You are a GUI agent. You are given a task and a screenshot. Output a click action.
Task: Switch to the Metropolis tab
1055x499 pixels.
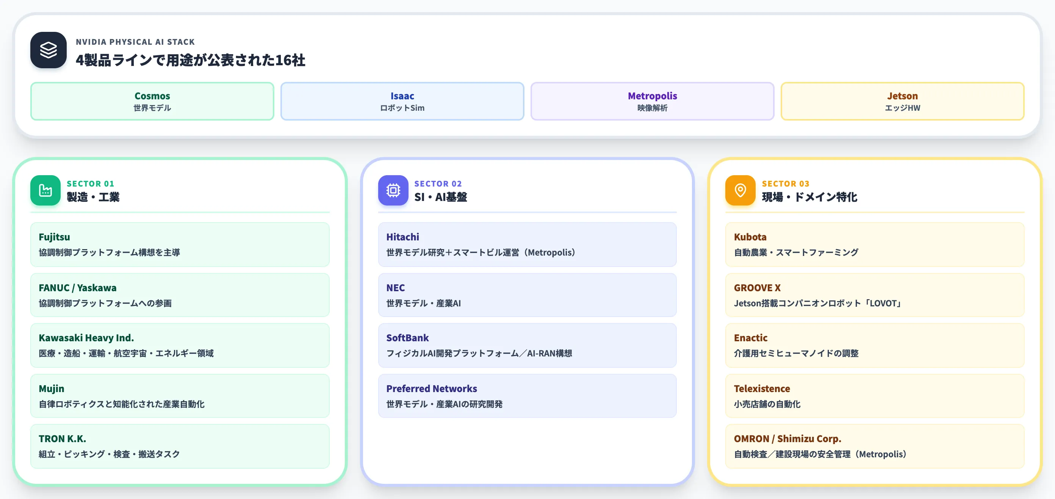(x=653, y=101)
